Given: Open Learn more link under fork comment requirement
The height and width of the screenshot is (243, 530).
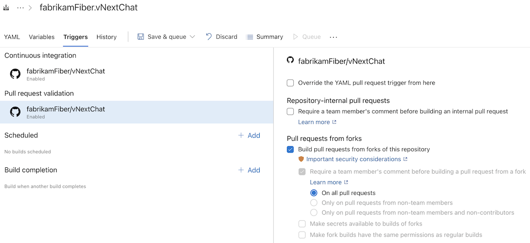Looking at the screenshot, I should click(x=329, y=182).
